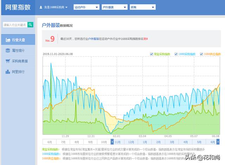Viewport: 225px width, 165px height.
Task: Click the 户外服装 数据概况 heading
Action: (x=57, y=25)
